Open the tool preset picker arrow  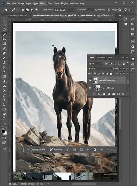tap(17, 10)
